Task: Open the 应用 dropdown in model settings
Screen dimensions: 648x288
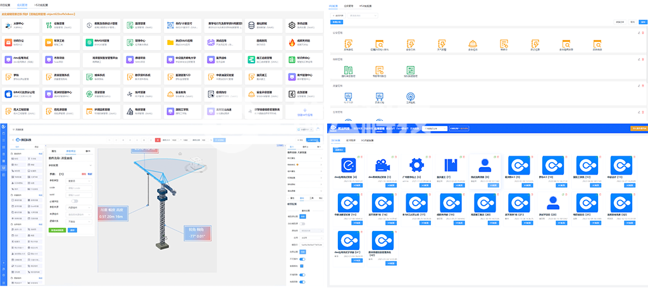Action: pyautogui.click(x=311, y=237)
